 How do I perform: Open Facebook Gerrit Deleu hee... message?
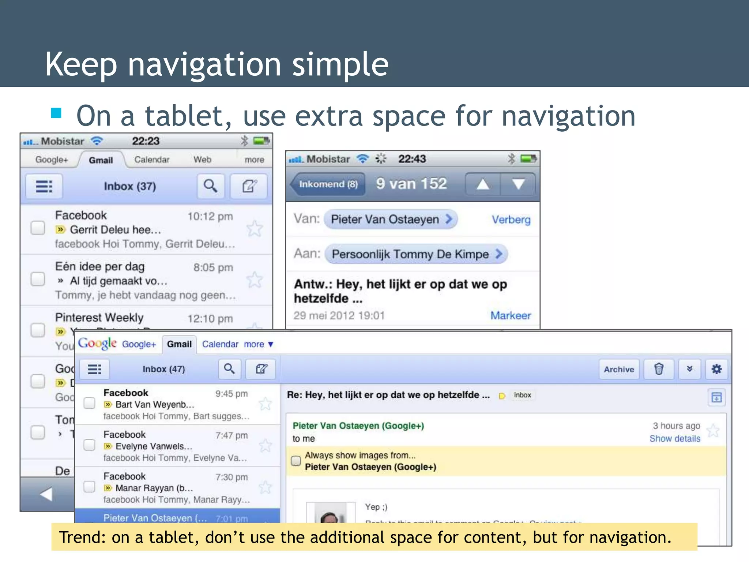[x=146, y=229]
